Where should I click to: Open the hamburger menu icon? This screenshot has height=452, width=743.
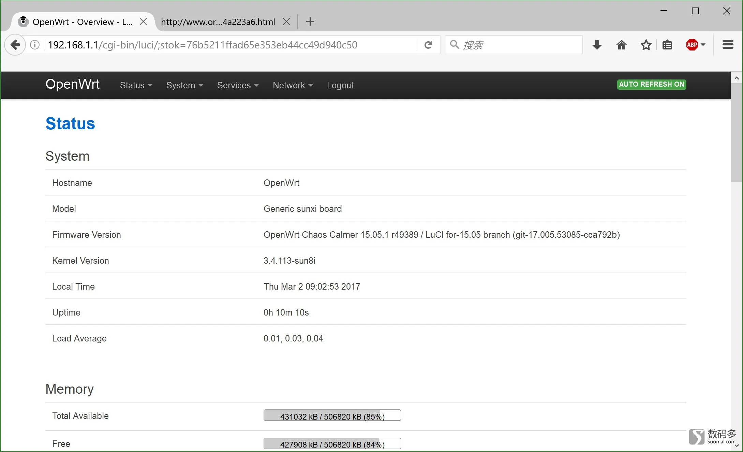pos(728,45)
